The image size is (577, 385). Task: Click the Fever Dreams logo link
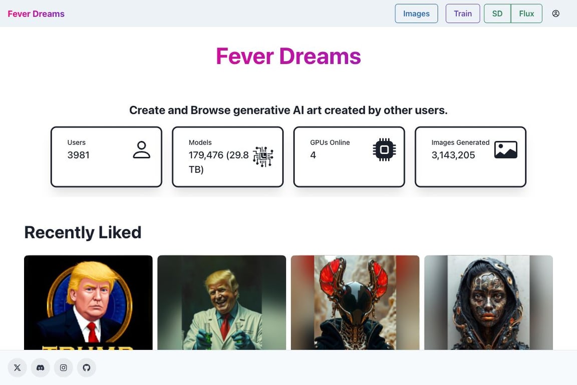click(x=36, y=14)
